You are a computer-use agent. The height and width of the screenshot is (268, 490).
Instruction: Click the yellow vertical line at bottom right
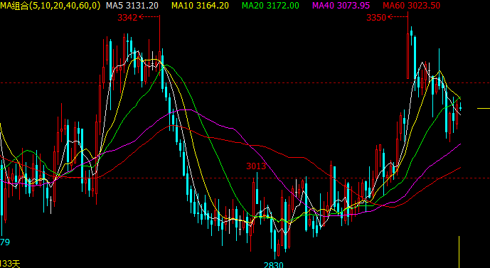click(459, 252)
